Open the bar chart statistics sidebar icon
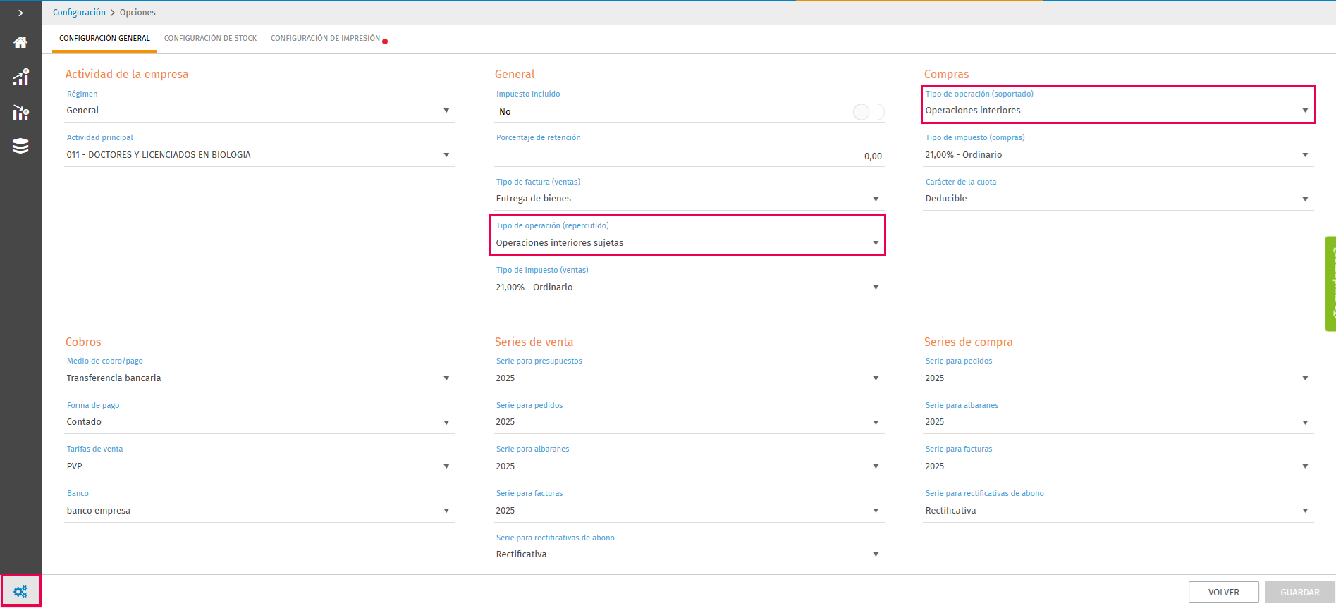Screen dimensions: 1336x608 [x=20, y=77]
